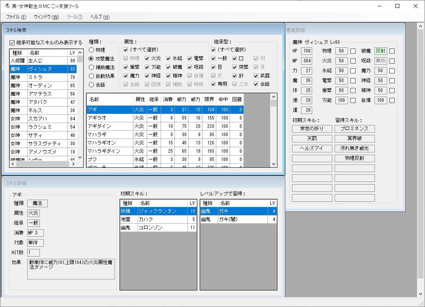
Task: Select the アギラオ skill row
Action: (130, 118)
